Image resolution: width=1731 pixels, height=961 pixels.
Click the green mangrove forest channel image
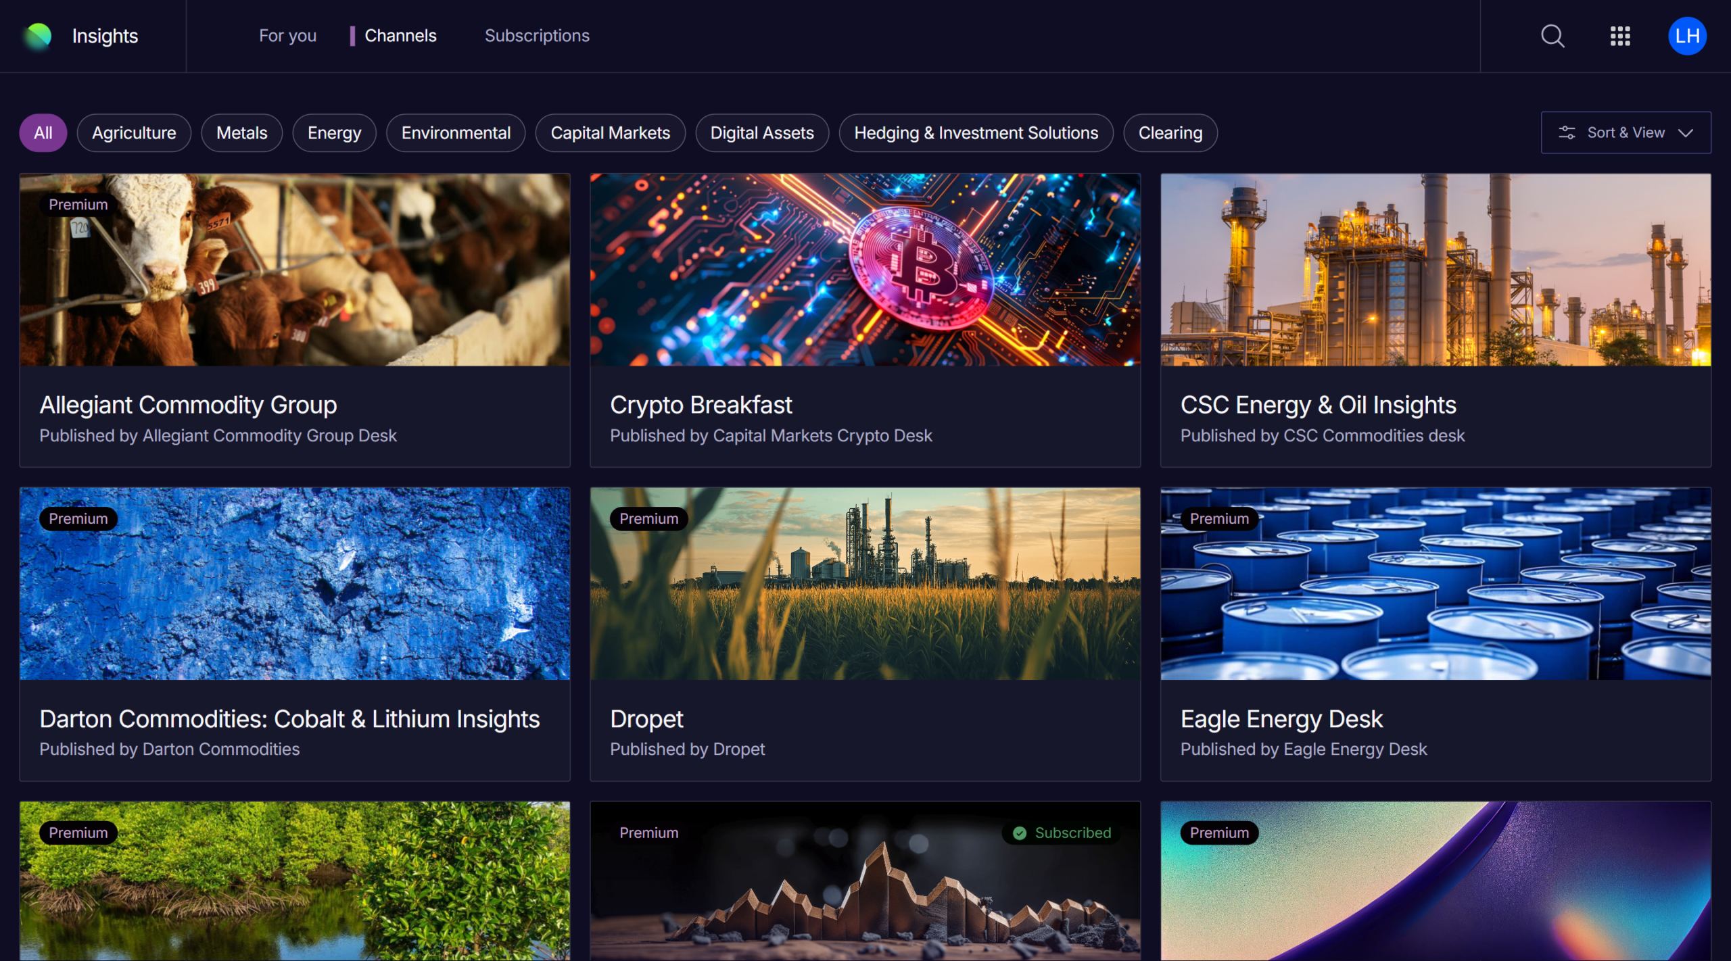point(295,881)
